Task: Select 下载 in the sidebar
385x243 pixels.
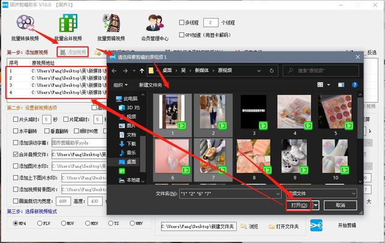Action: [x=128, y=143]
